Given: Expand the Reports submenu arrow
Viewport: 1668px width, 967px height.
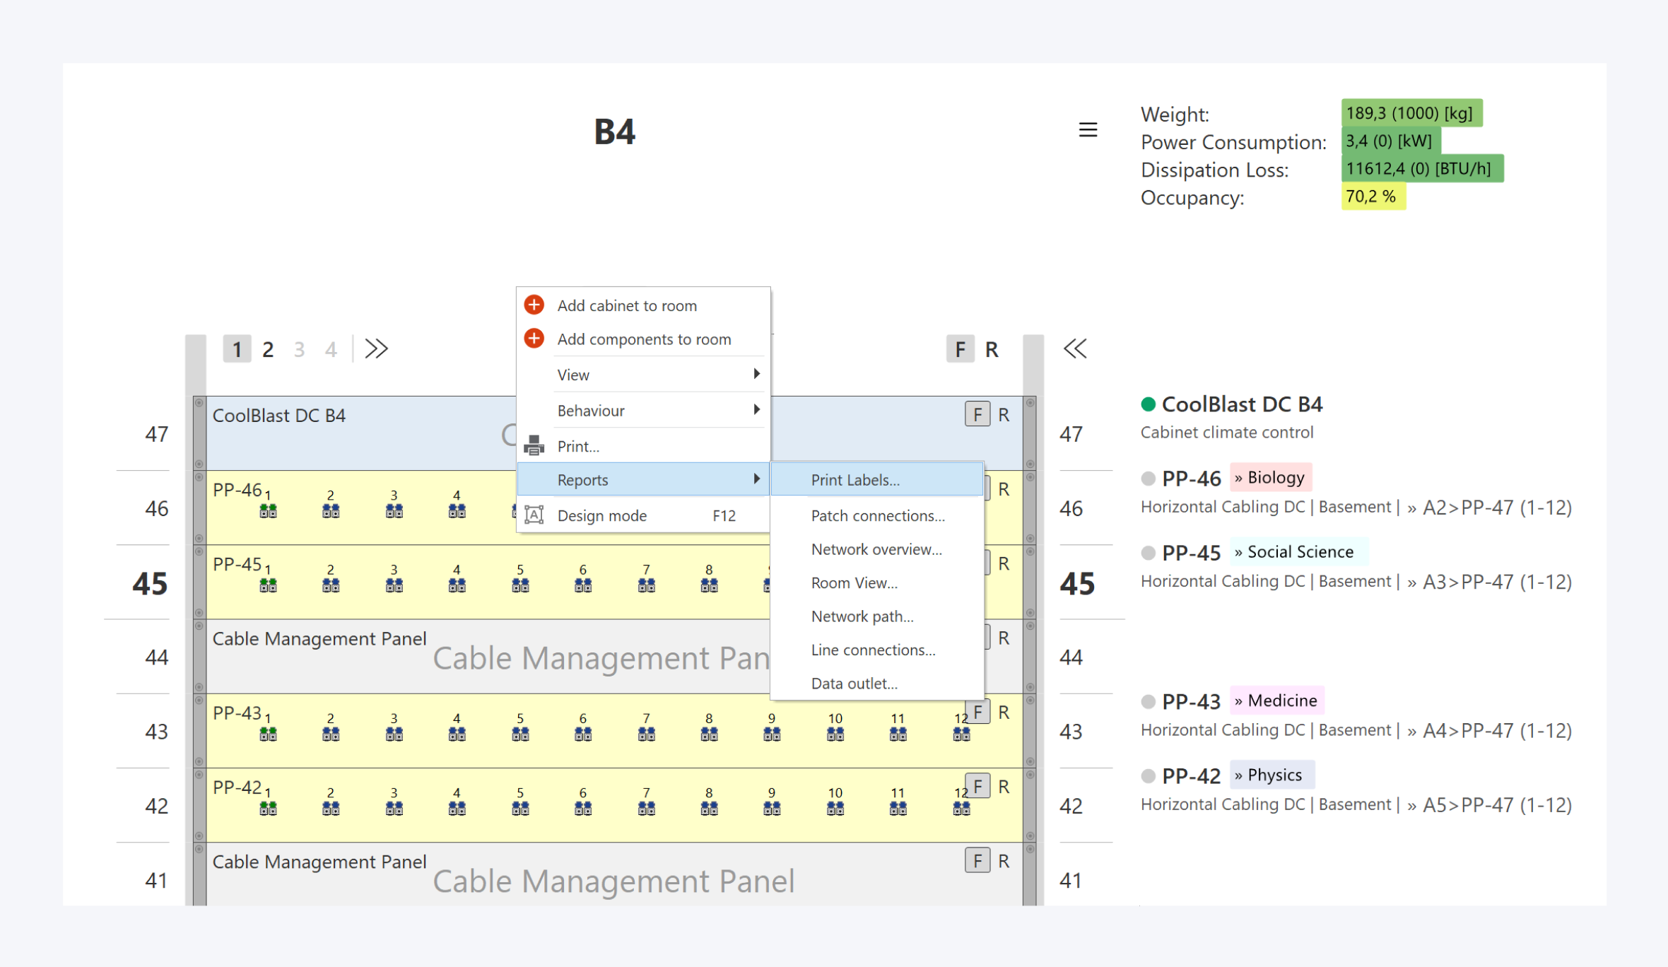Looking at the screenshot, I should point(756,479).
